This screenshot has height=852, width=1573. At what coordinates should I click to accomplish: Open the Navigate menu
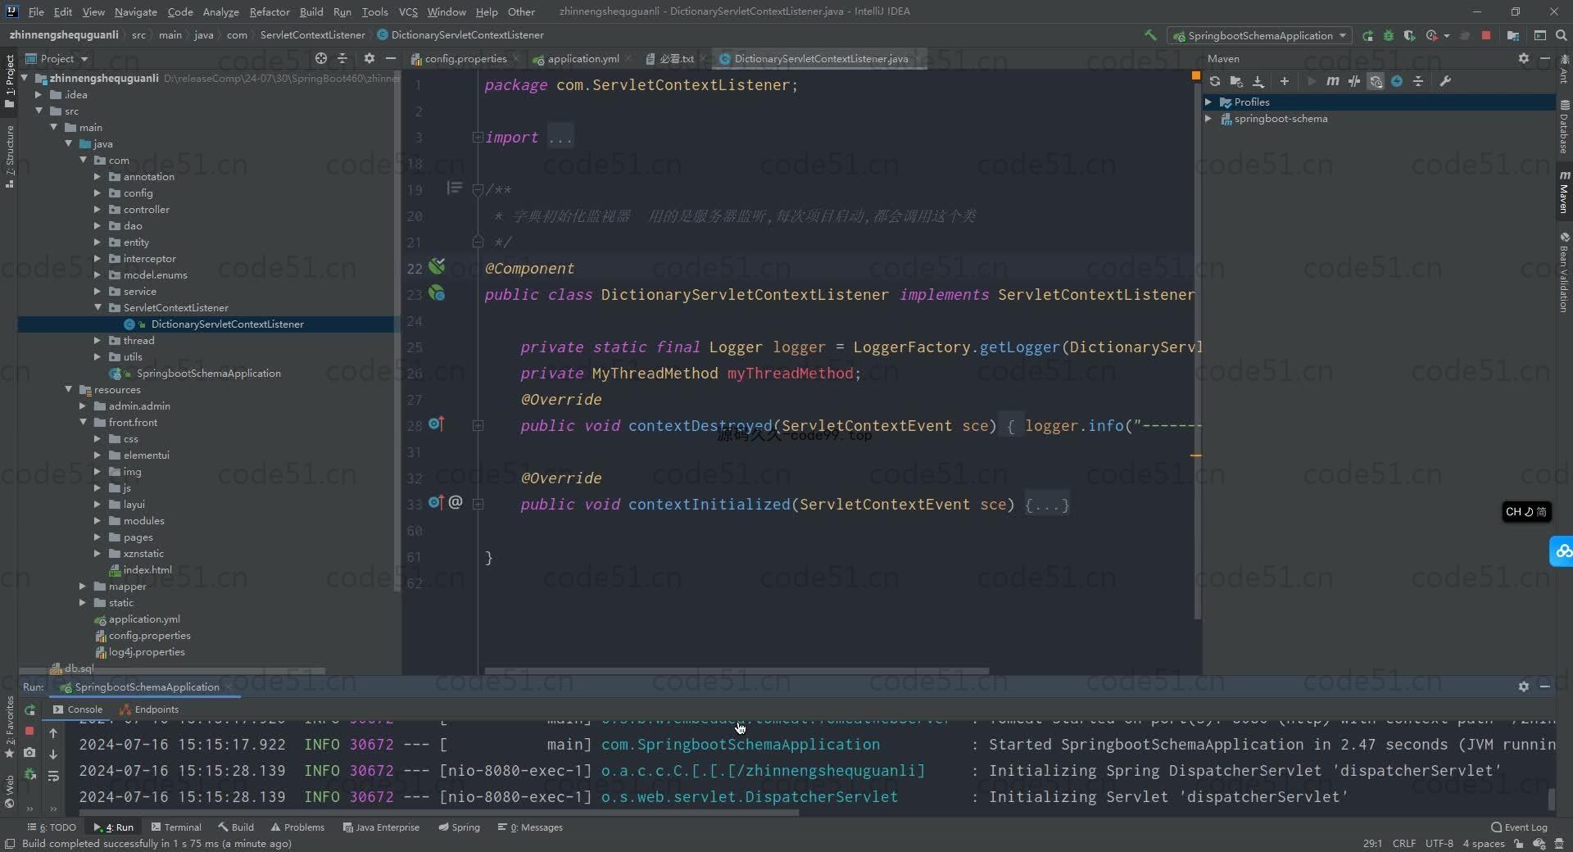point(135,11)
